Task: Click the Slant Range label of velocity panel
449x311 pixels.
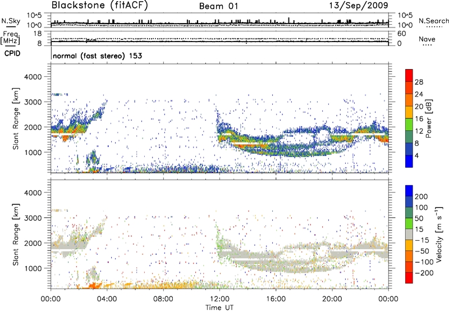Action: click(16, 234)
